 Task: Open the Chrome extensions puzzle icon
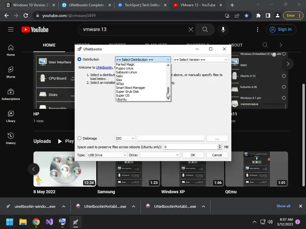click(x=258, y=16)
